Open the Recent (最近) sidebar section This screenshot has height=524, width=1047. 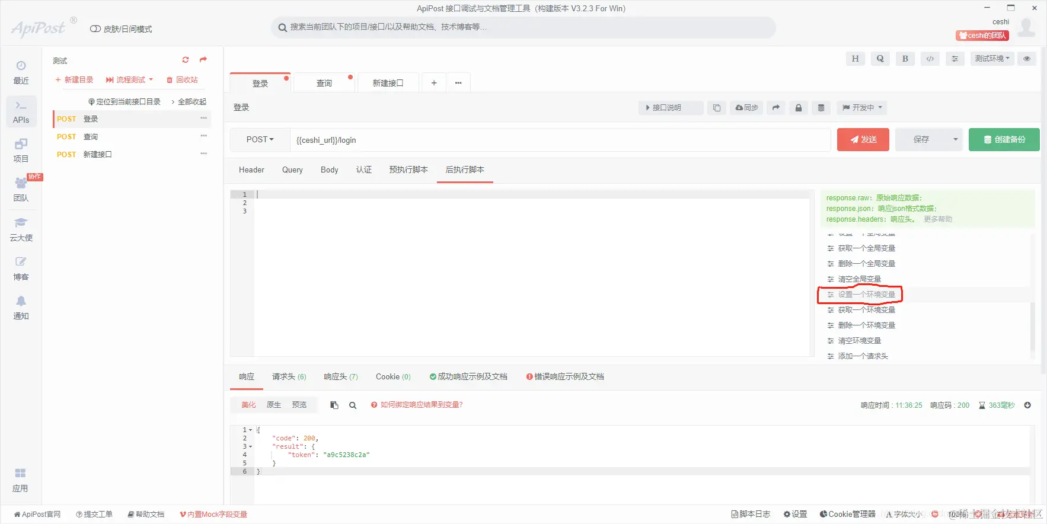(x=21, y=72)
